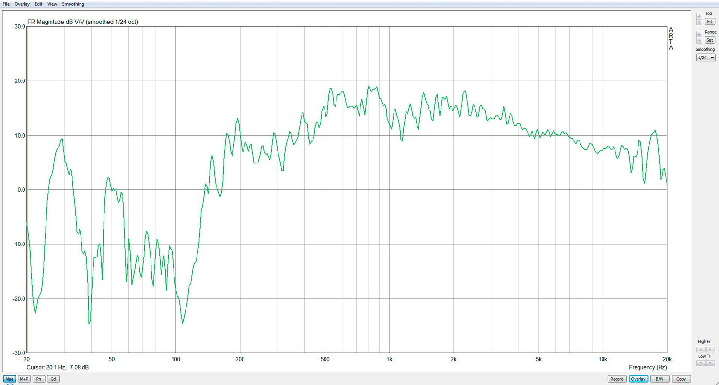
Task: Click the -30.0 dB axis label
Action: point(19,353)
